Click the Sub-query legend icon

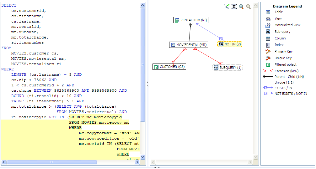pyautogui.click(x=268, y=32)
